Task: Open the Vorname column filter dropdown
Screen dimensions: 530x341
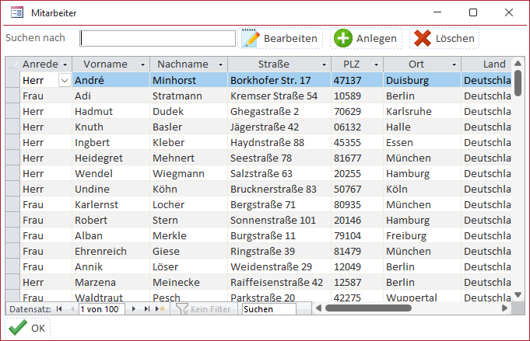Action: 143,64
